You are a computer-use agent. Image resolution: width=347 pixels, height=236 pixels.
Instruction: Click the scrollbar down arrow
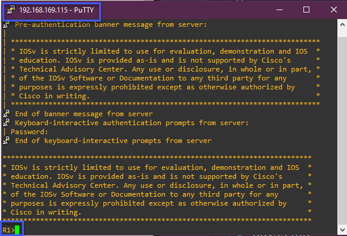[x=342, y=230]
